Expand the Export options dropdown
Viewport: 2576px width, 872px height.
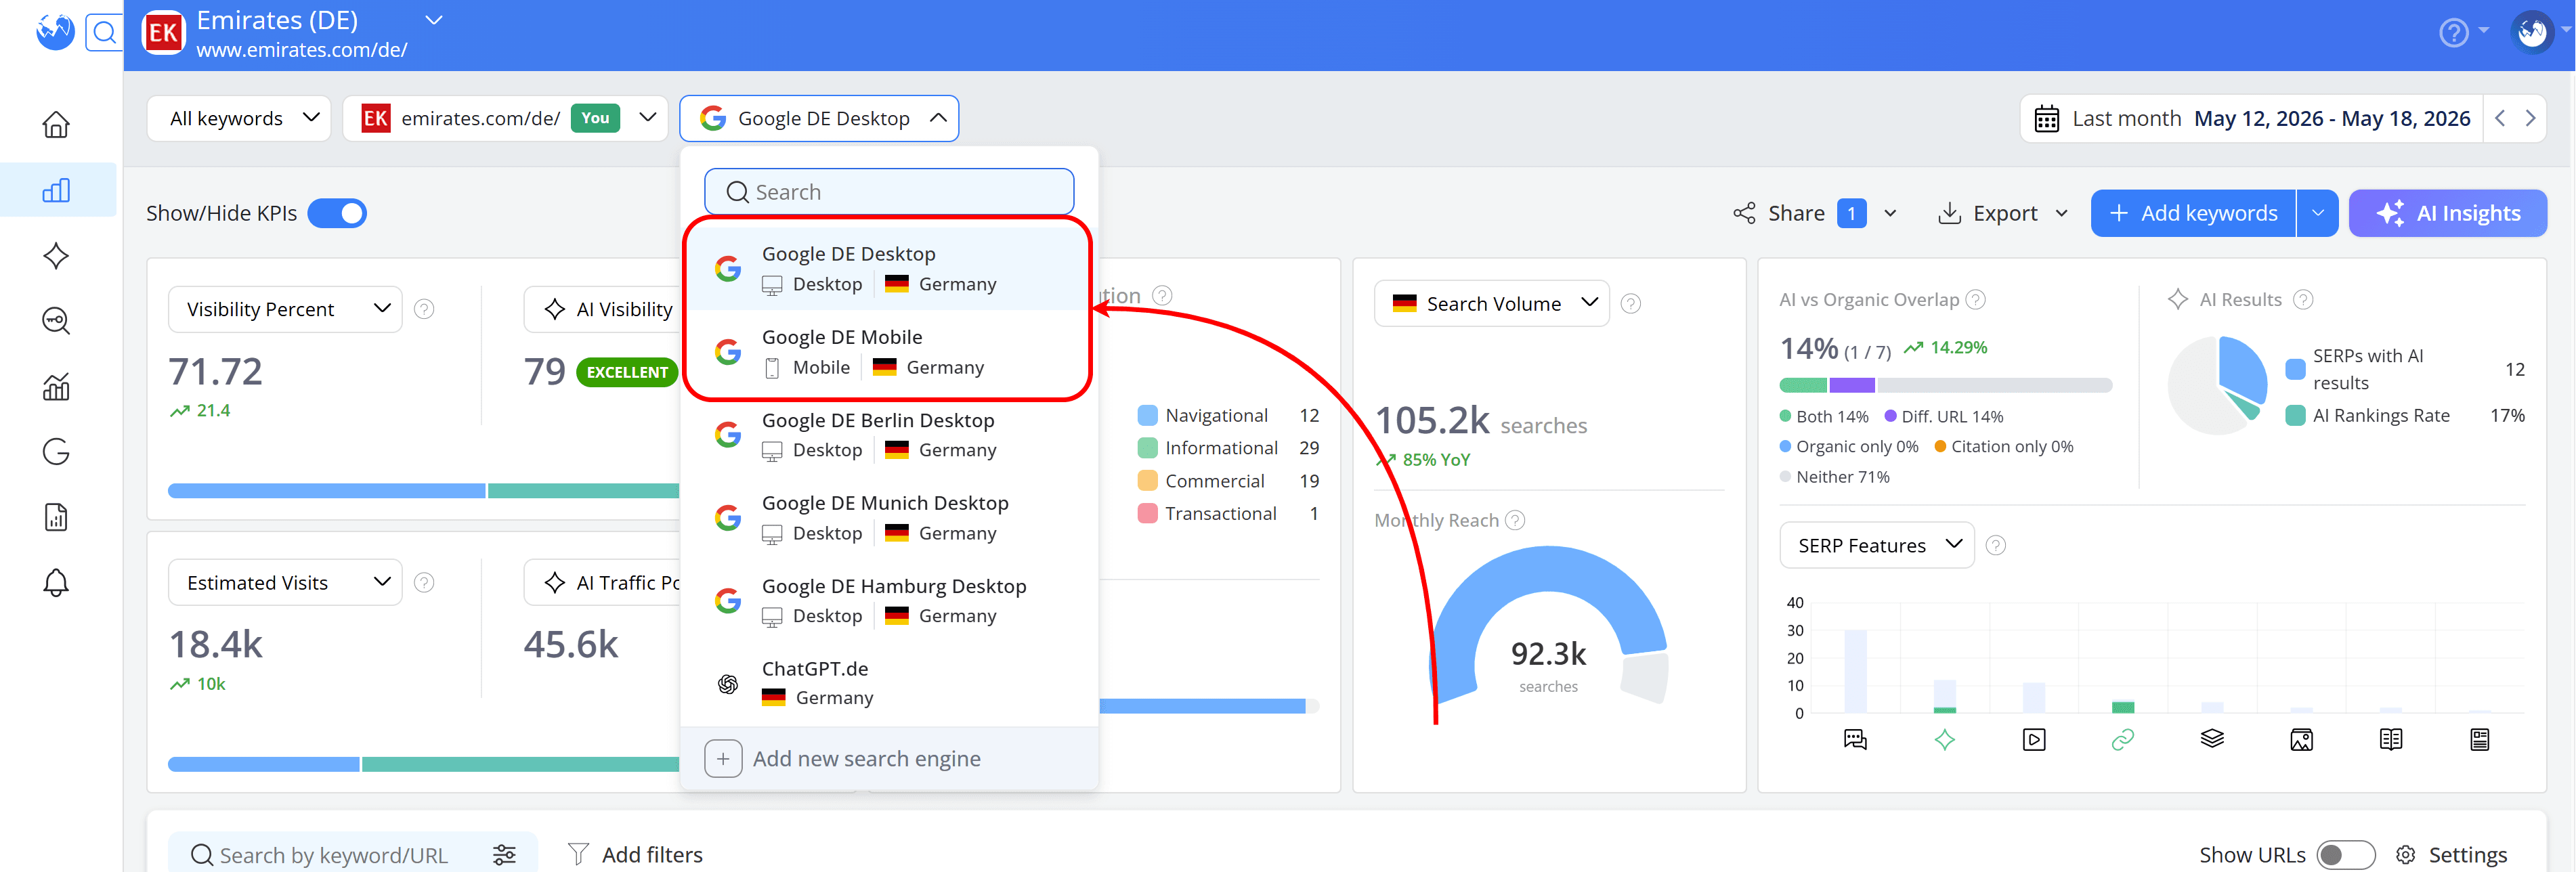pos(2061,213)
